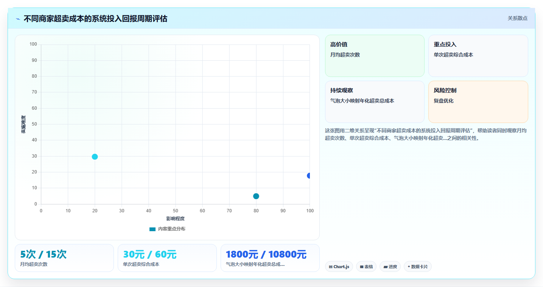Click the y-axis tick label 100
This screenshot has width=543, height=287.
33,45
